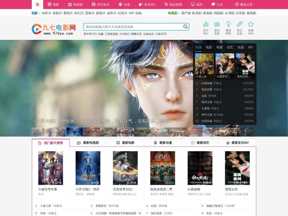This screenshot has width=288, height=216.
Task: Open 影片排行 ranking bar-chart icon
Action: [x=206, y=27]
